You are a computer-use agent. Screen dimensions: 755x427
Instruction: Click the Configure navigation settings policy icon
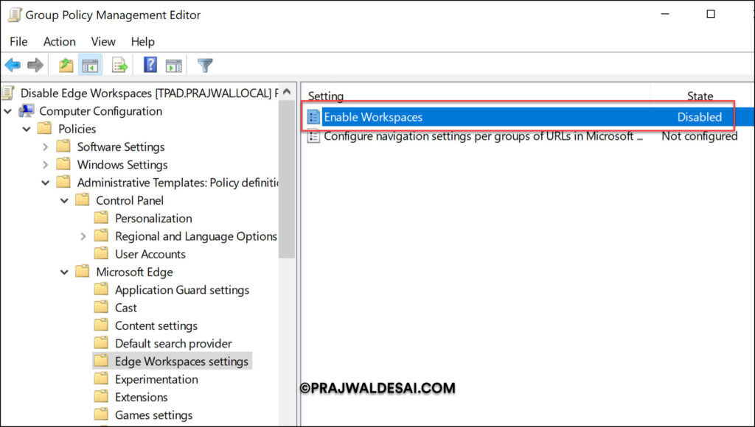[x=313, y=136]
